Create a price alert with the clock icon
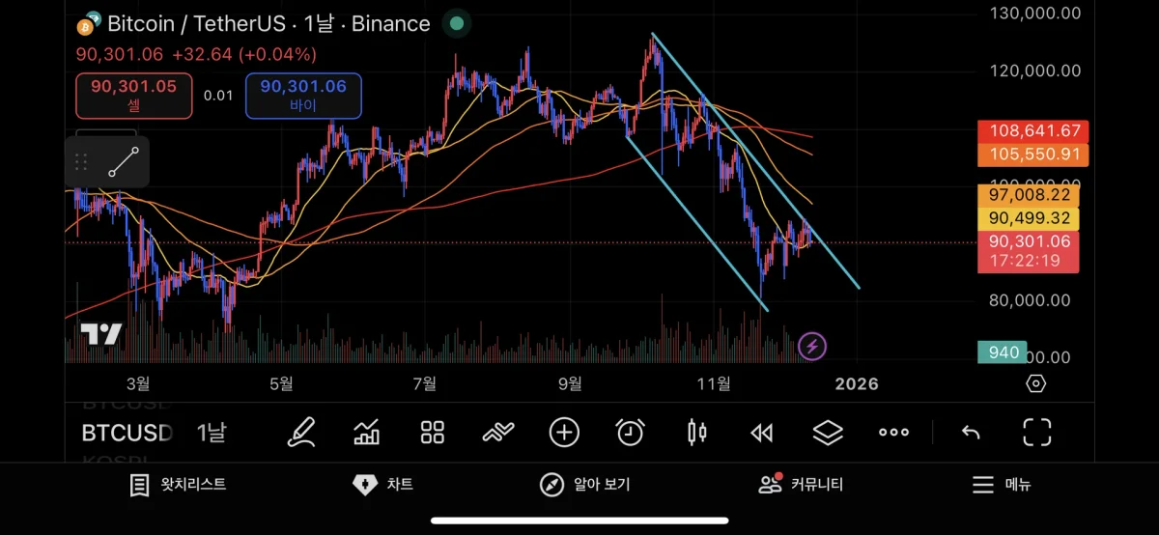 [630, 432]
